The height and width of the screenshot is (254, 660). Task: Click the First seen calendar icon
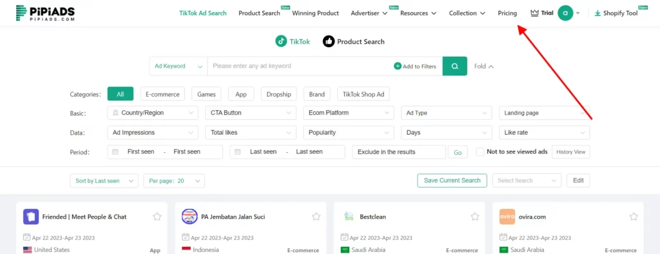pos(115,151)
